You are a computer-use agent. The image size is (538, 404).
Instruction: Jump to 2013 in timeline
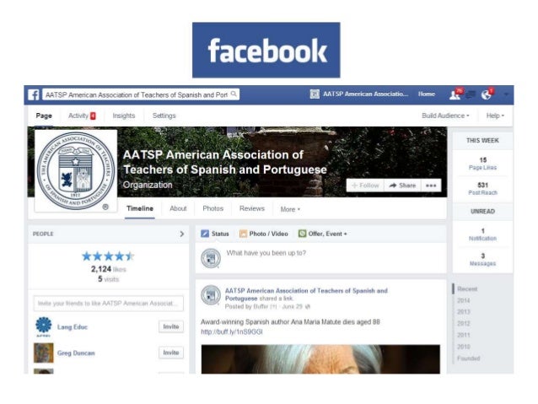tap(463, 312)
